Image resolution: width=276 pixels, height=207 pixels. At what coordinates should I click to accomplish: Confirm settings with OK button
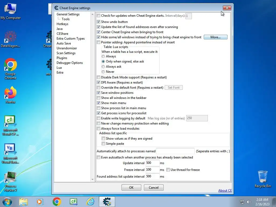click(x=131, y=188)
